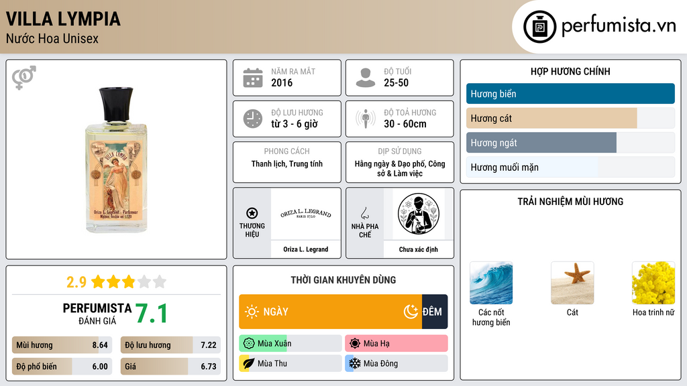Screen dimensions: 687x386
Task: Click the sun icon in Ngày bar
Action: click(x=252, y=312)
